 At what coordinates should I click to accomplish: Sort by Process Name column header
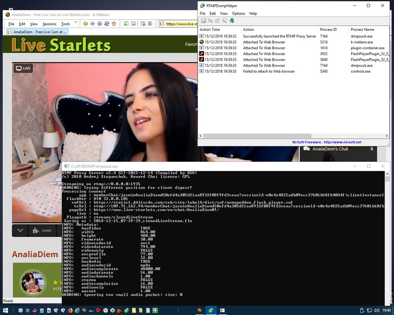pos(369,30)
